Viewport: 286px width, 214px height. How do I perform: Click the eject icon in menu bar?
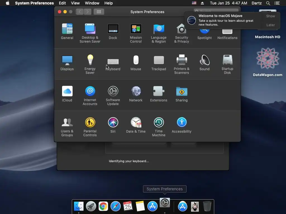click(x=202, y=3)
